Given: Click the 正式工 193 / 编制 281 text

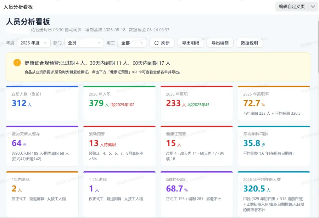Looking at the screenshot, I should click(194, 199).
